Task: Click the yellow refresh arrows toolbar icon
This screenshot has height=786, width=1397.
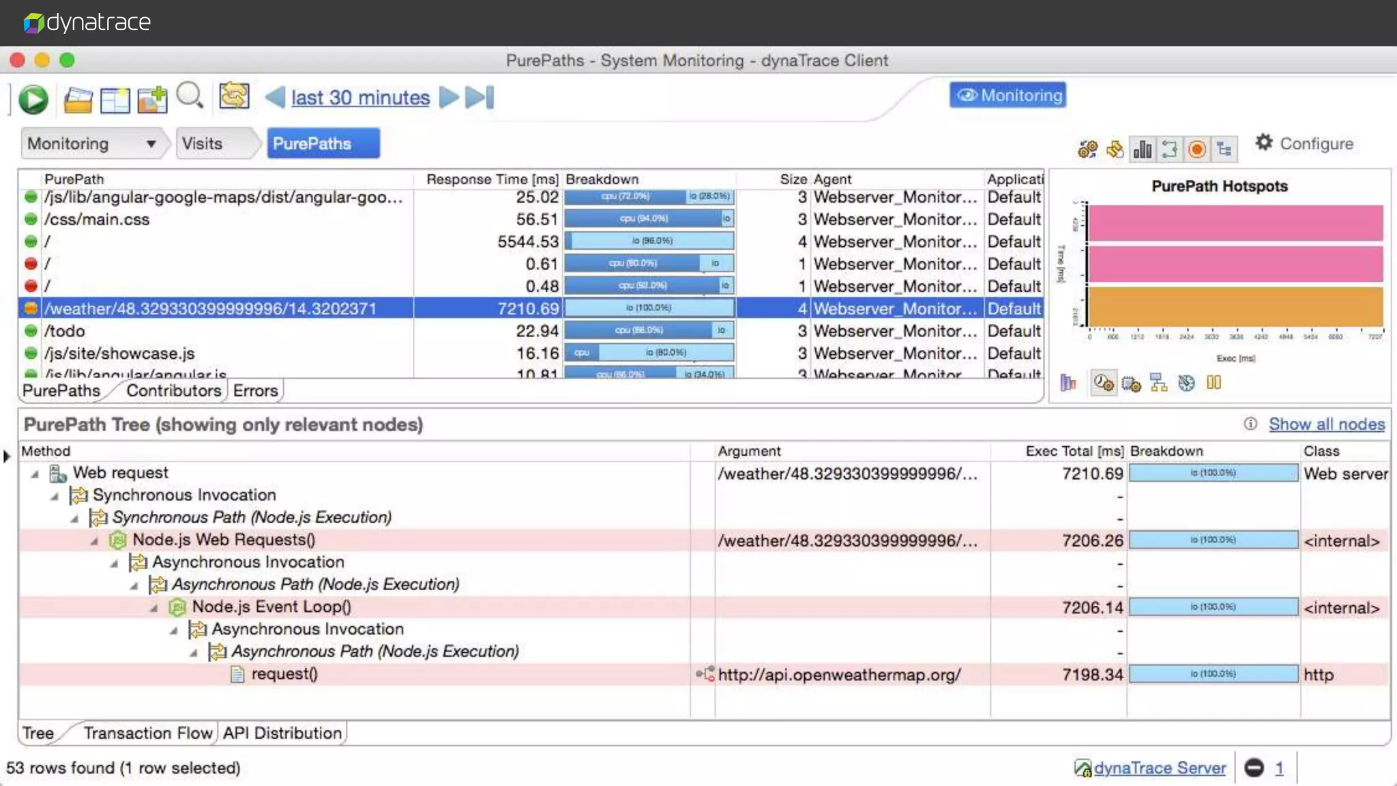Action: [234, 96]
